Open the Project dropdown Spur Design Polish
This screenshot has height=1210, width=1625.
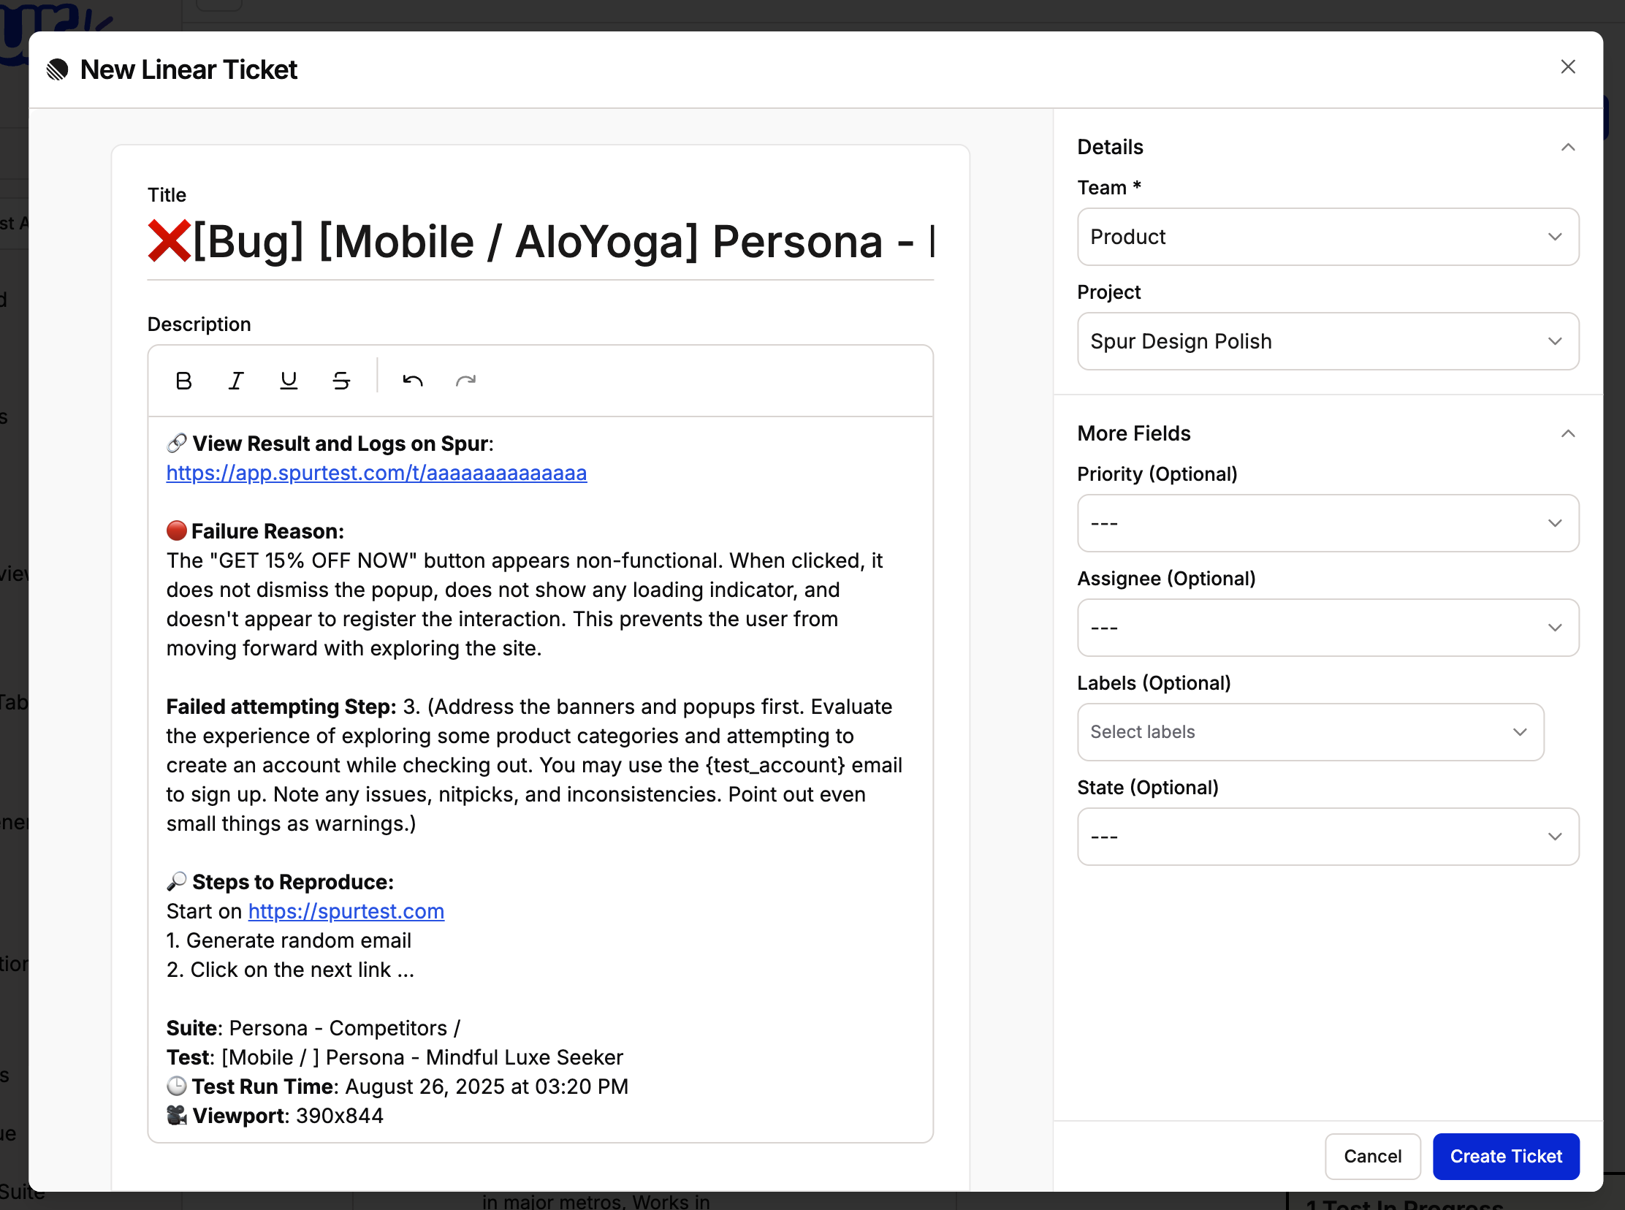pyautogui.click(x=1327, y=341)
